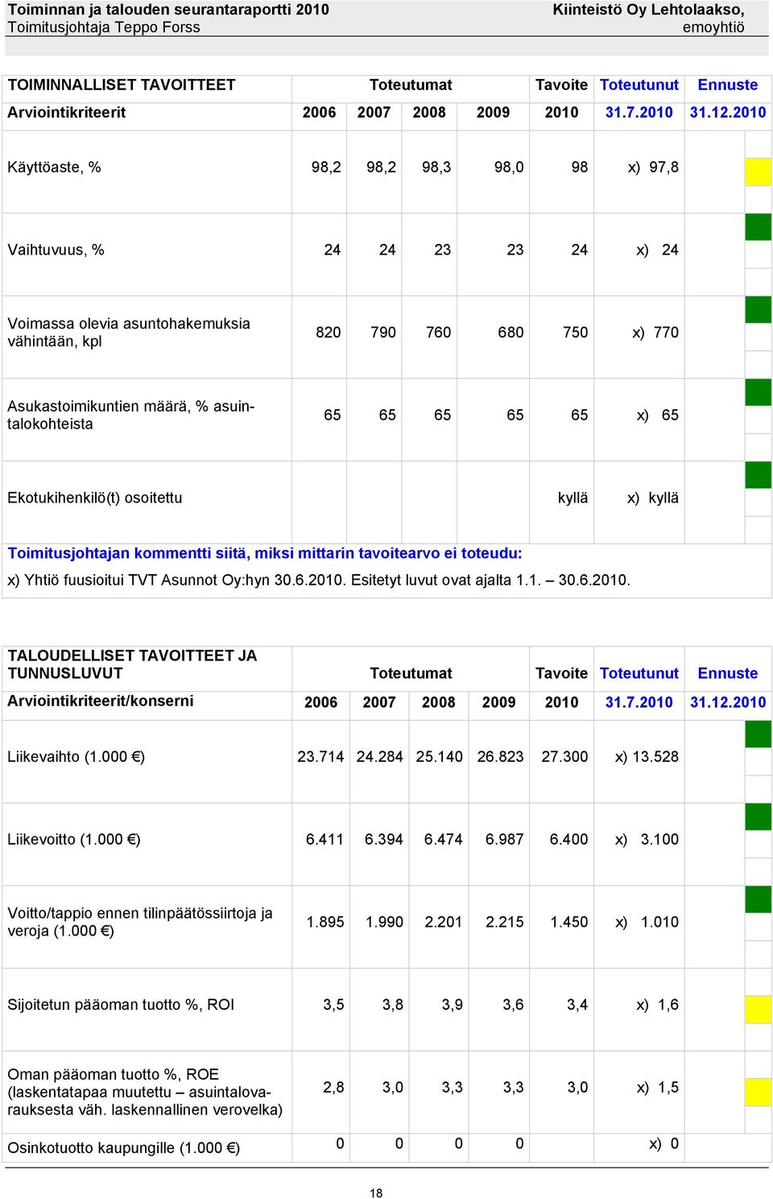Click the green status box for Liikevaihto
The image size is (773, 1199).
click(x=758, y=734)
